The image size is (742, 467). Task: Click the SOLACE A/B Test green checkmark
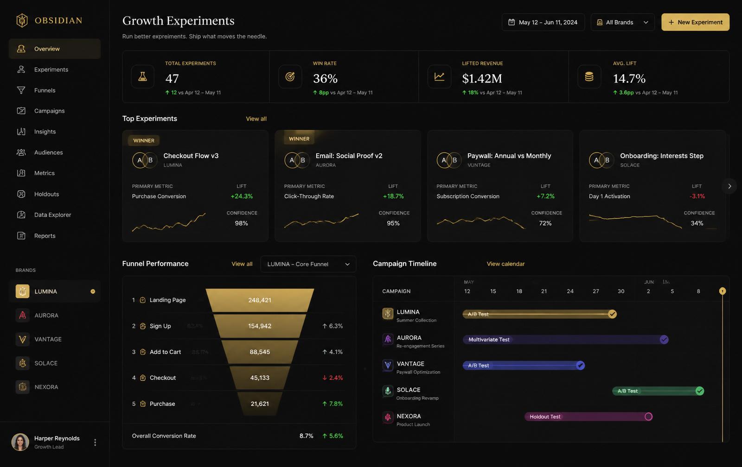[x=700, y=391]
